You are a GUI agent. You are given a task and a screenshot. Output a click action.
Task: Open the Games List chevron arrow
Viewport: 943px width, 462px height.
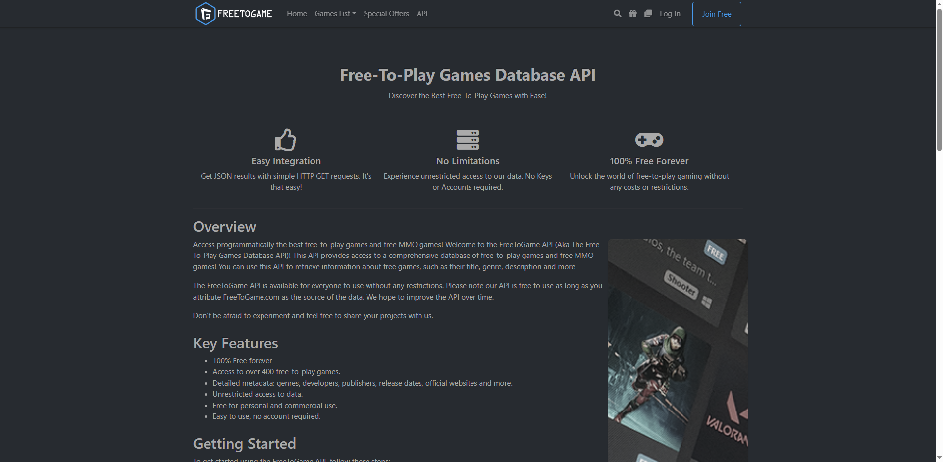[355, 13]
